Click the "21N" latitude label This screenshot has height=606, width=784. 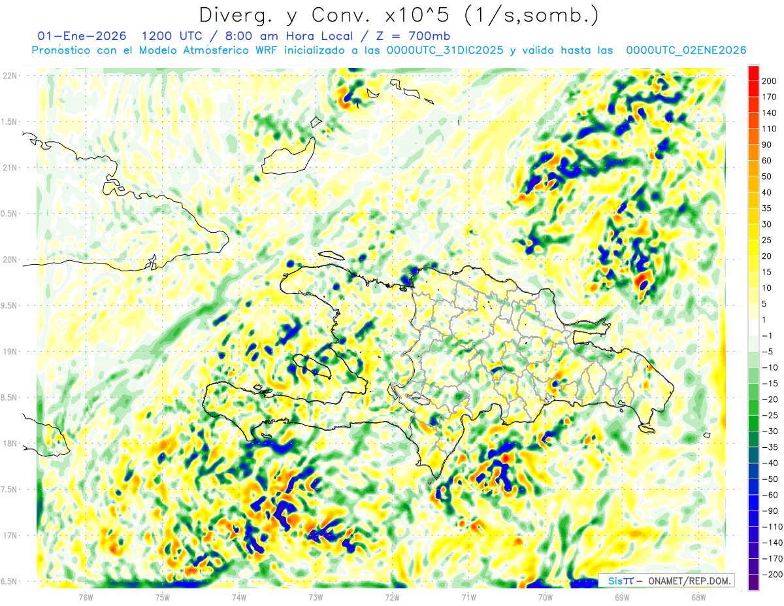click(10, 167)
